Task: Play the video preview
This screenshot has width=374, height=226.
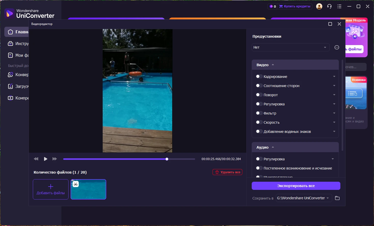Action: [46, 159]
